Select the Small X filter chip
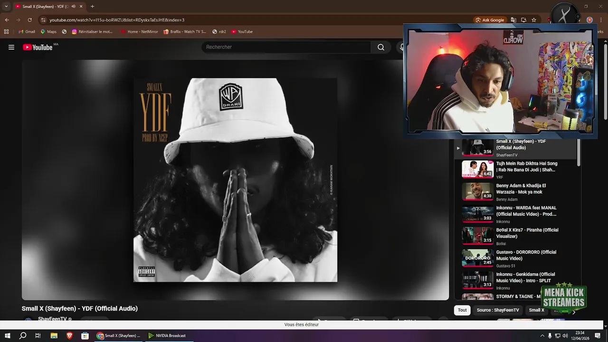 click(x=537, y=310)
